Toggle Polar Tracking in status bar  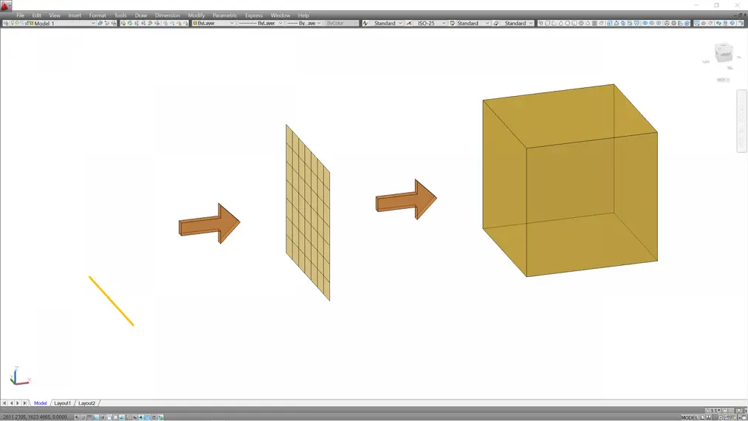click(103, 417)
